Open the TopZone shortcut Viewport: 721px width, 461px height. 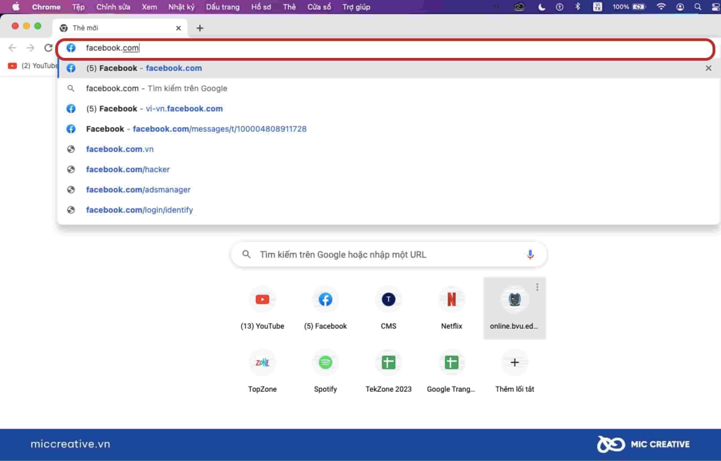(262, 371)
